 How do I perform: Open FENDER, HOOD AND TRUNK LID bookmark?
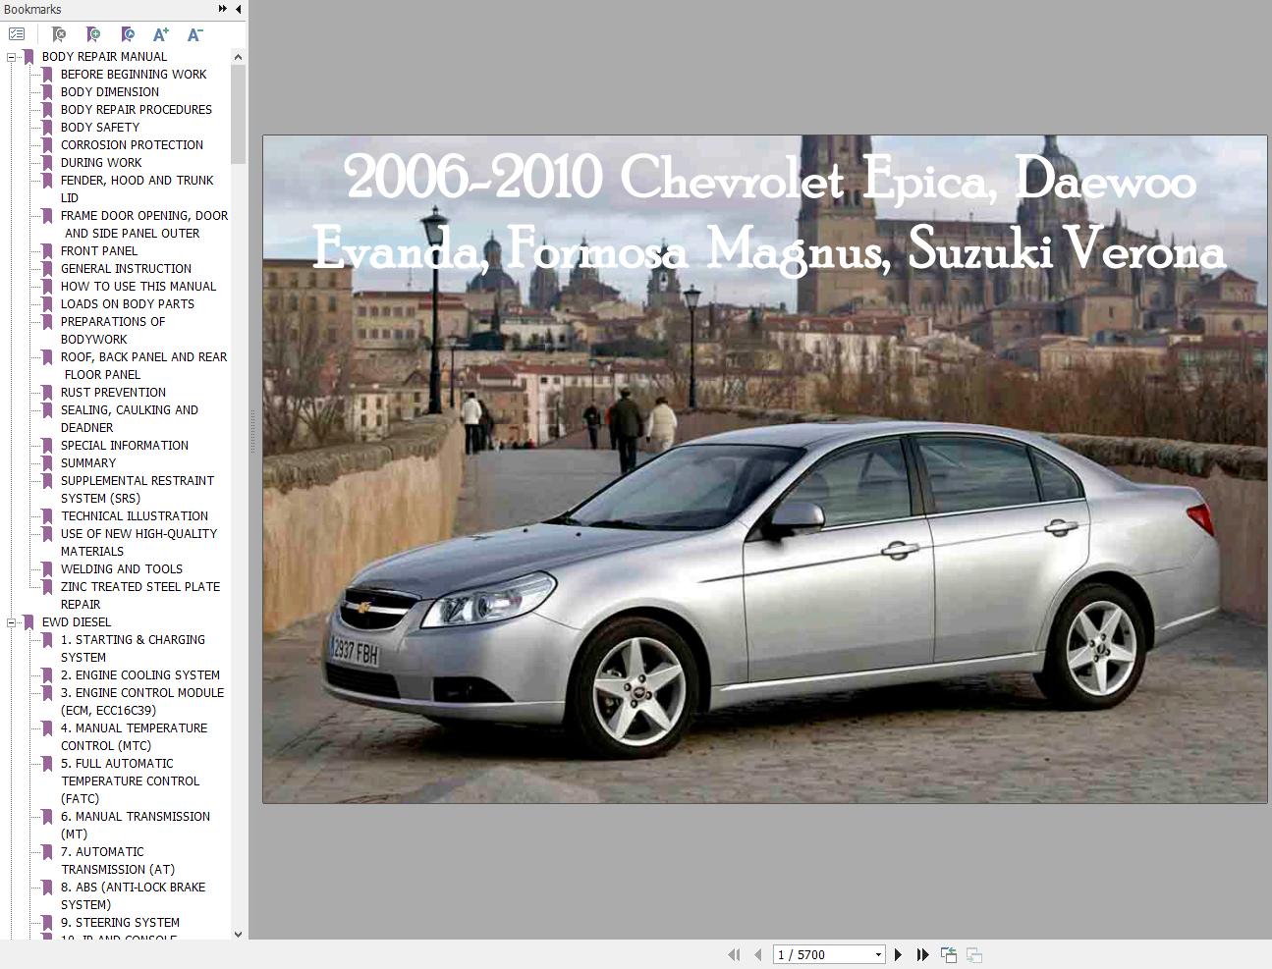[x=137, y=189]
